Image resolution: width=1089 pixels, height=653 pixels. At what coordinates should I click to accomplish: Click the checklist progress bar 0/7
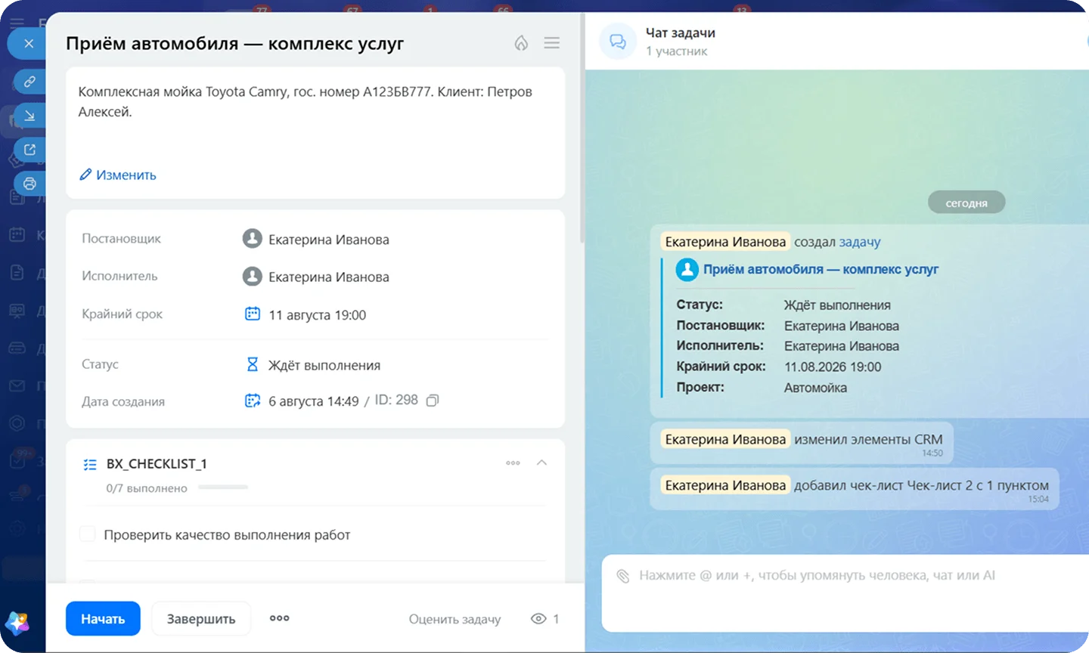(x=223, y=487)
